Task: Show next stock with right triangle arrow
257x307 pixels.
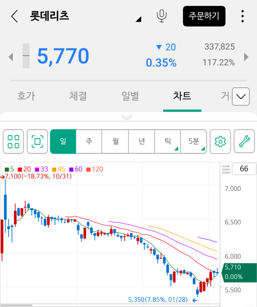Action: [x=246, y=57]
